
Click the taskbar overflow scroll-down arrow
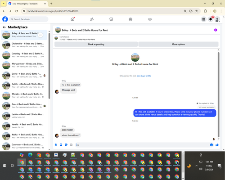183,179
